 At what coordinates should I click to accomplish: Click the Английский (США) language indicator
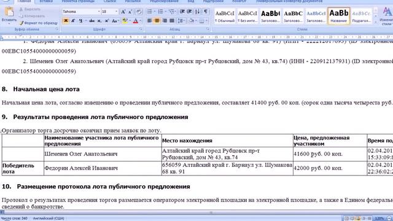click(49, 219)
